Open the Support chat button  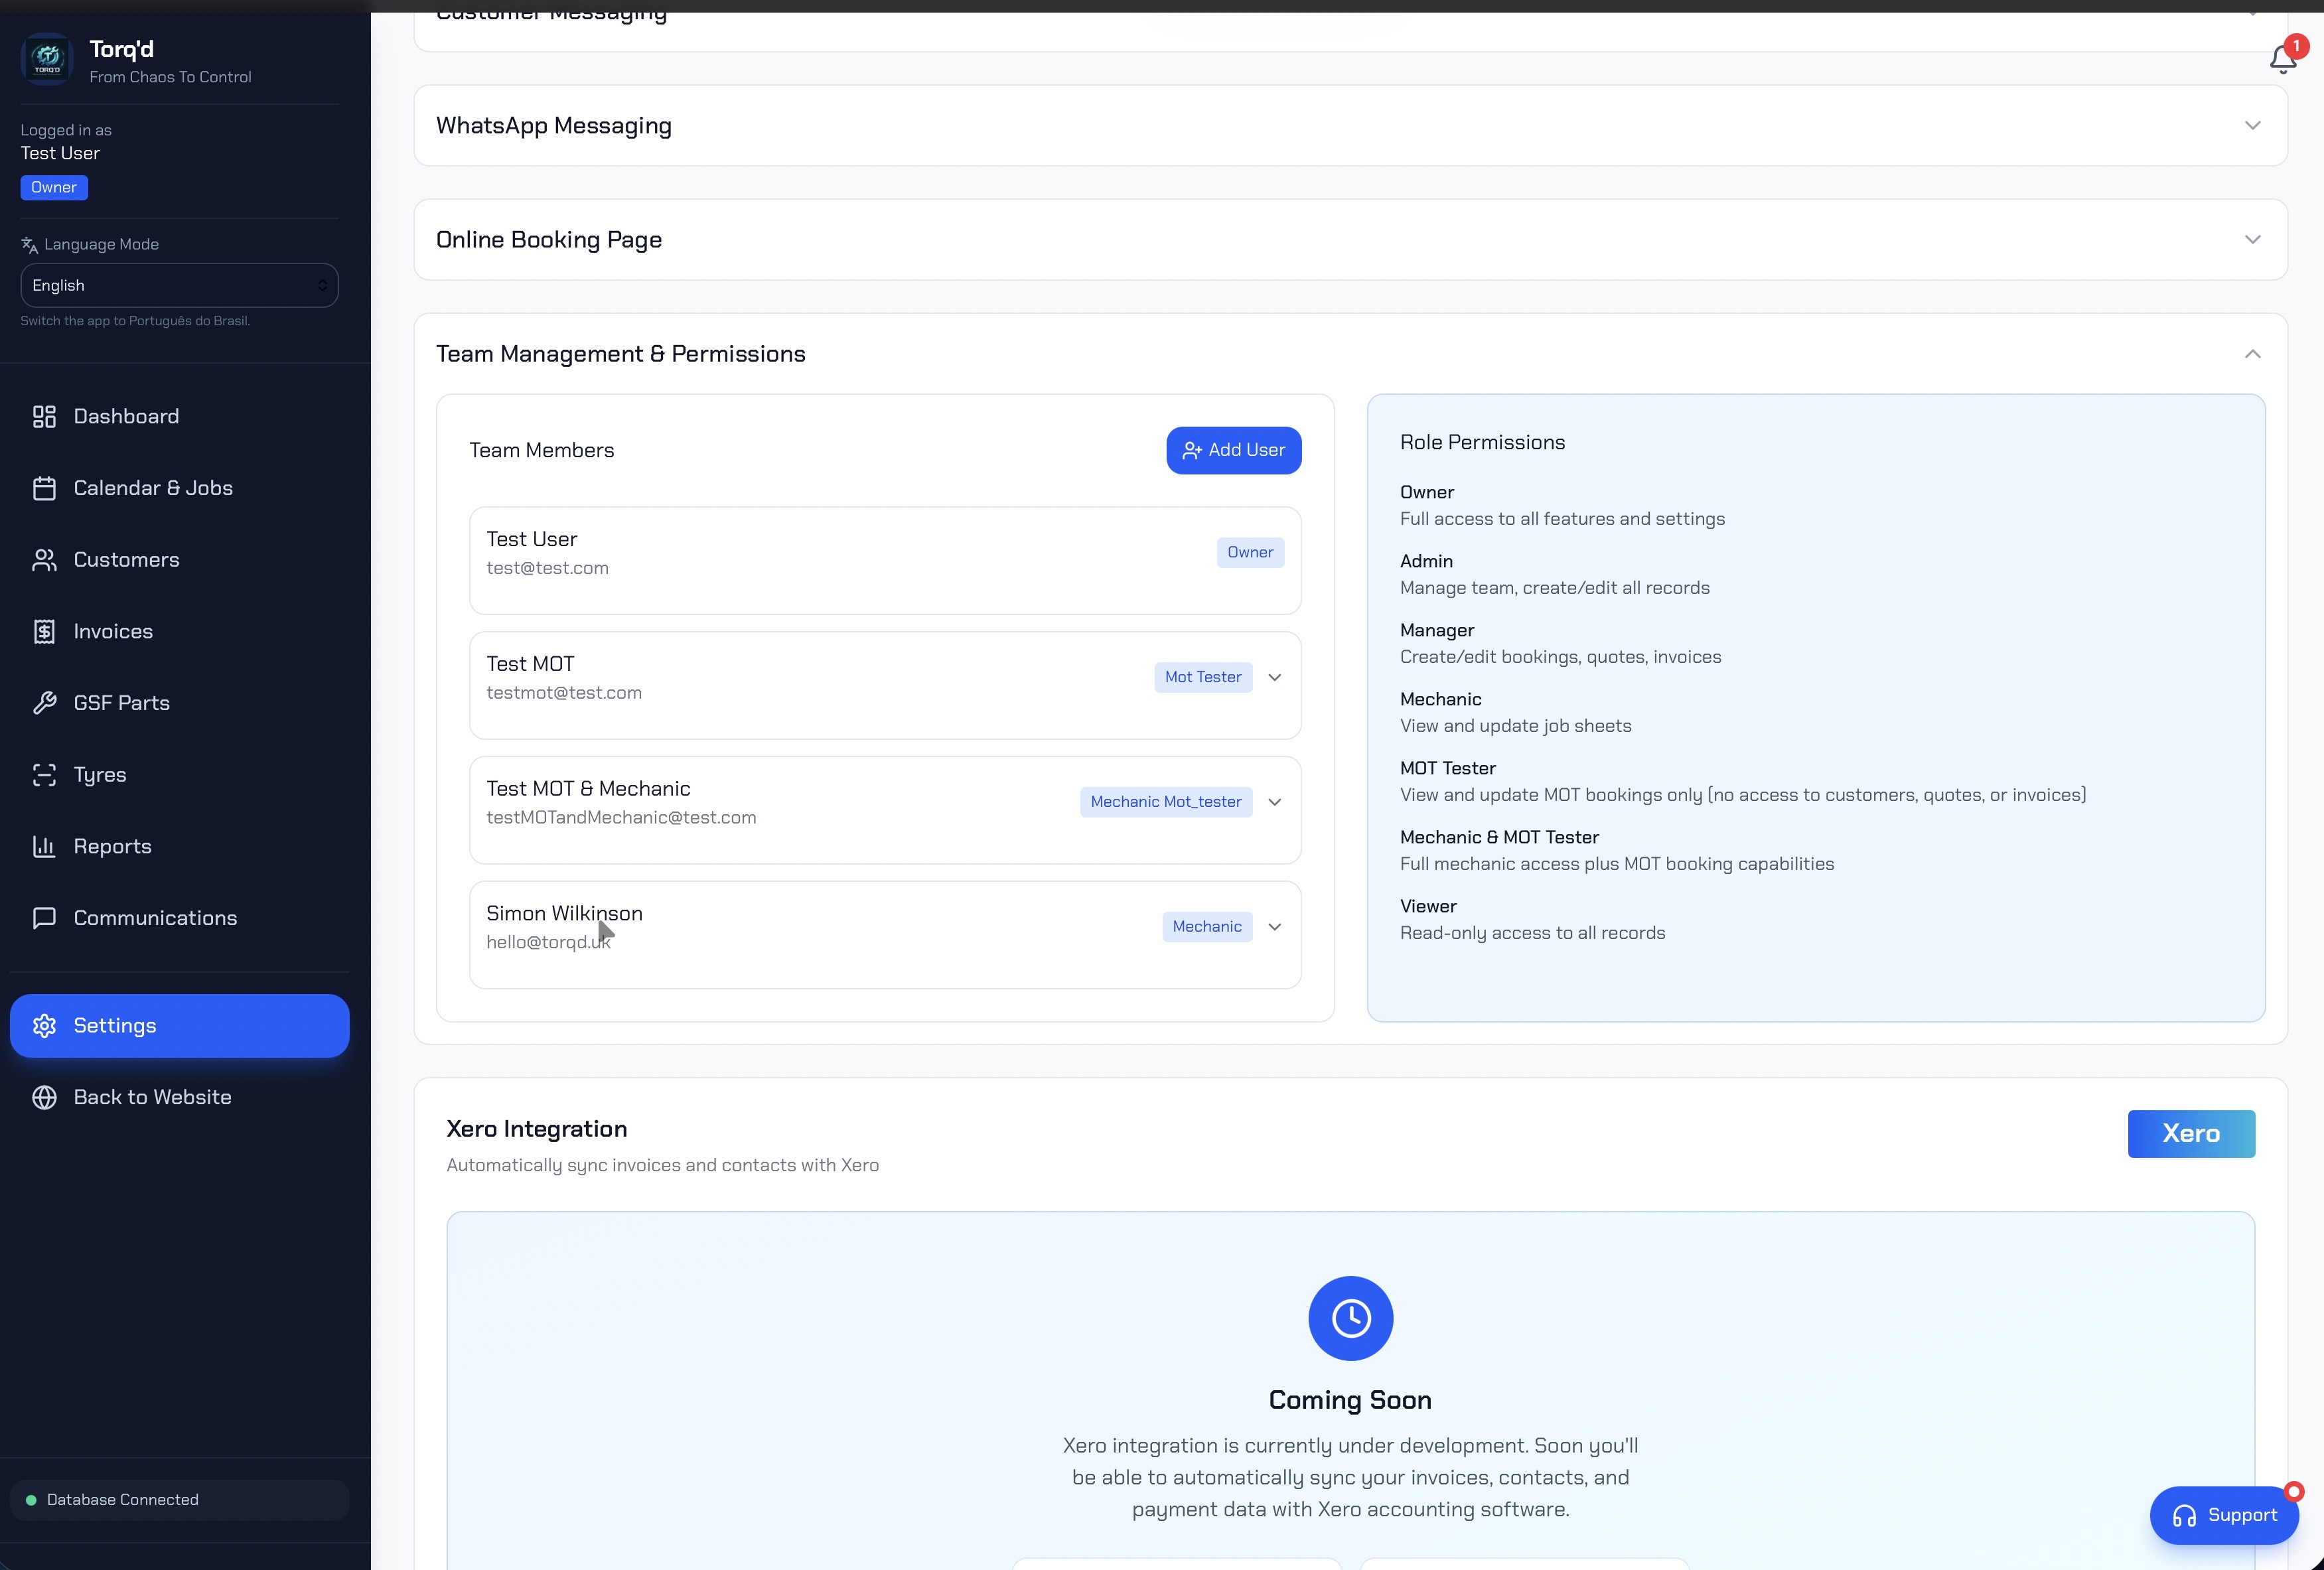tap(2224, 1516)
